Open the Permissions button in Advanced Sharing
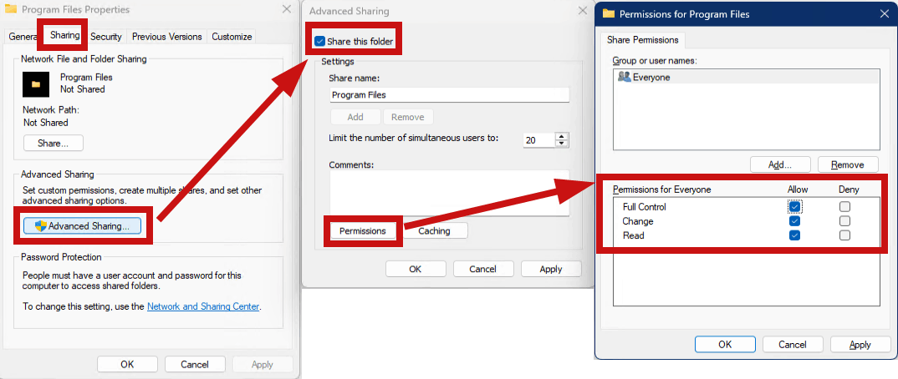Viewport: 898px width, 379px height. [363, 231]
